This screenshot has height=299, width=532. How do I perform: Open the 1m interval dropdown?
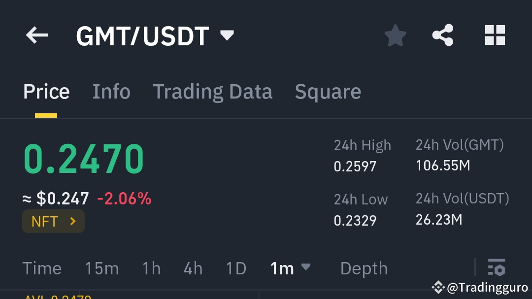(x=305, y=268)
